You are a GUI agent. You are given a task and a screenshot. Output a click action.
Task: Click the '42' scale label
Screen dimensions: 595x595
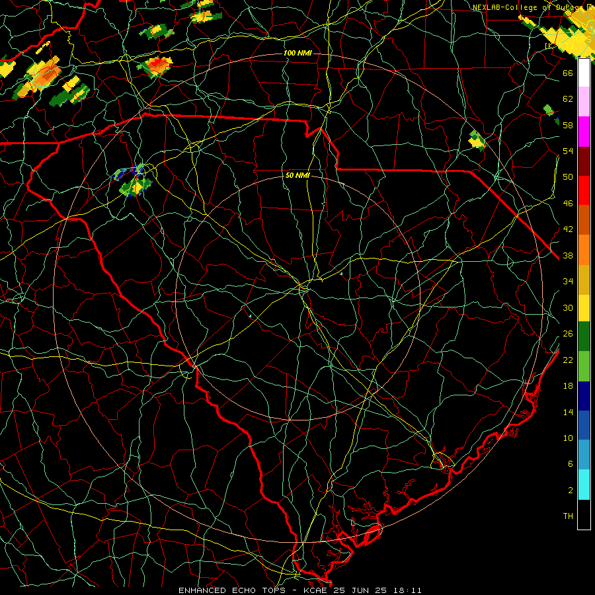(x=568, y=229)
